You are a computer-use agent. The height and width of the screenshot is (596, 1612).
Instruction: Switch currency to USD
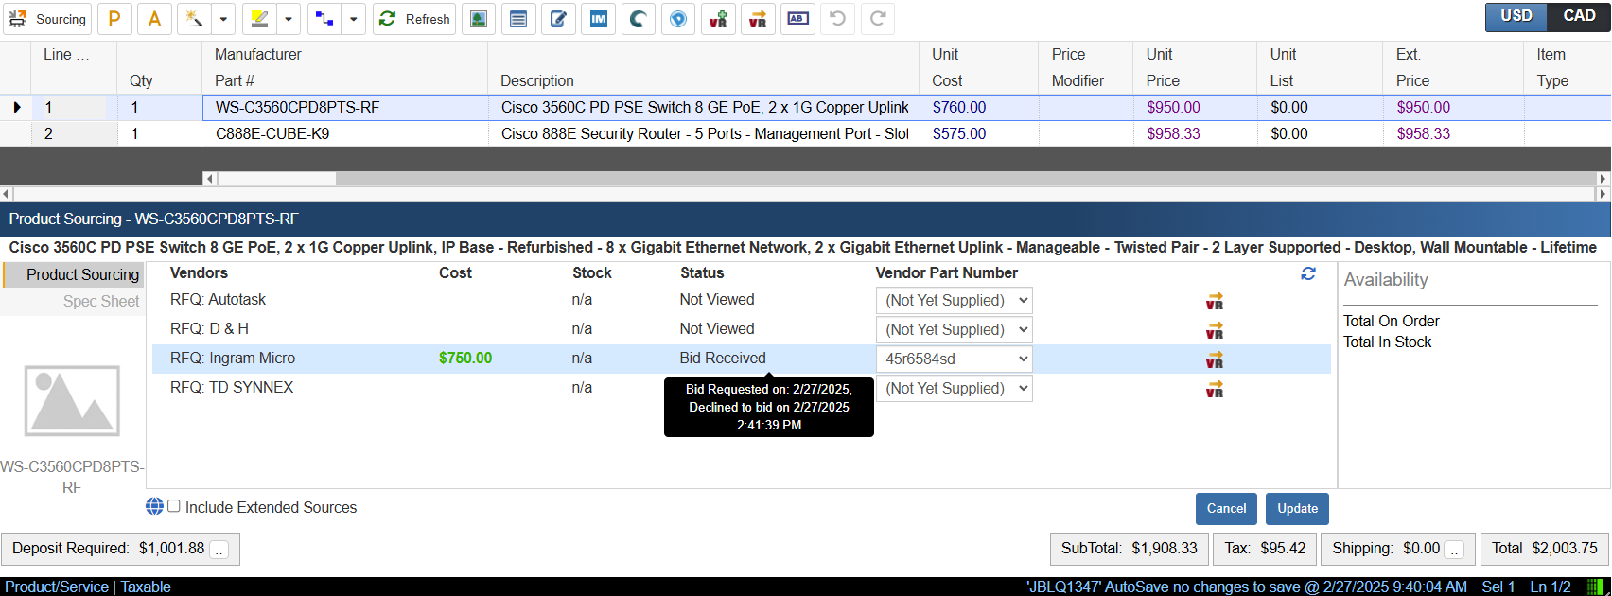(x=1516, y=16)
